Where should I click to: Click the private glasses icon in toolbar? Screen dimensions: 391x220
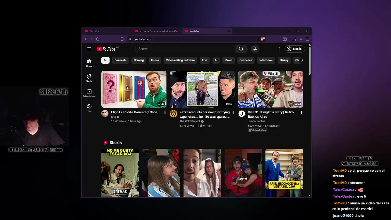301,39
